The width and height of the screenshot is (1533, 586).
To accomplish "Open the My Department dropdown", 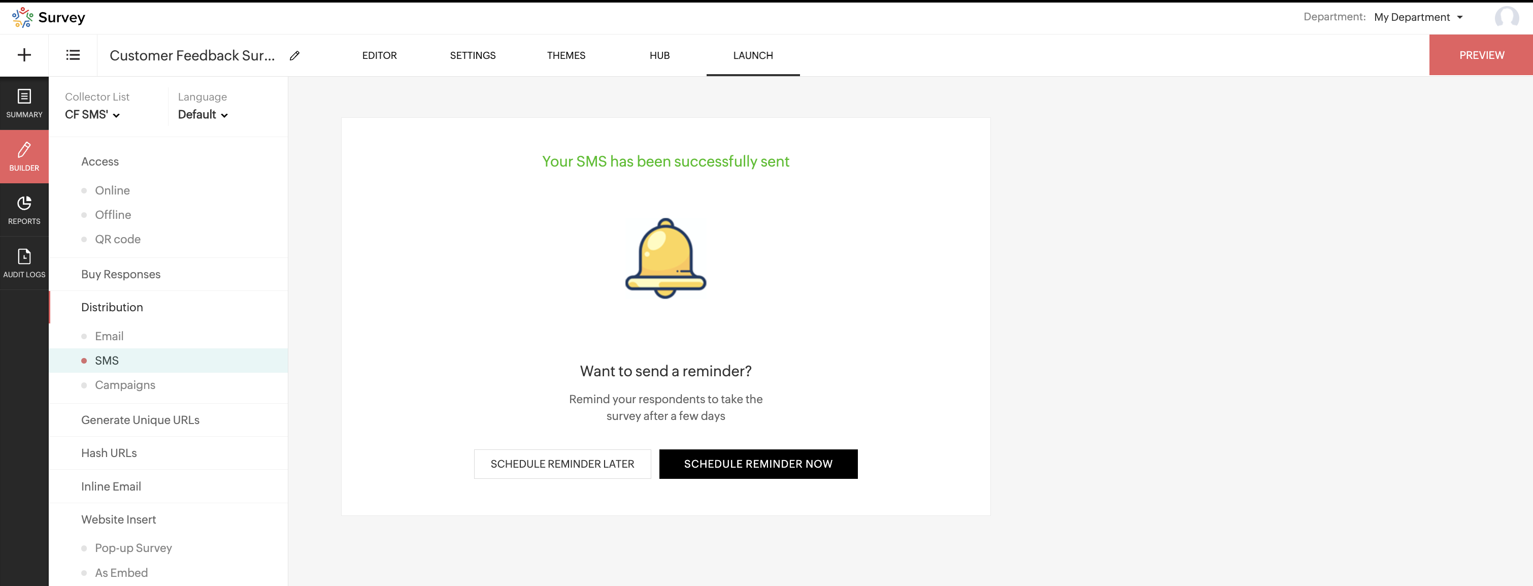I will pyautogui.click(x=1418, y=17).
